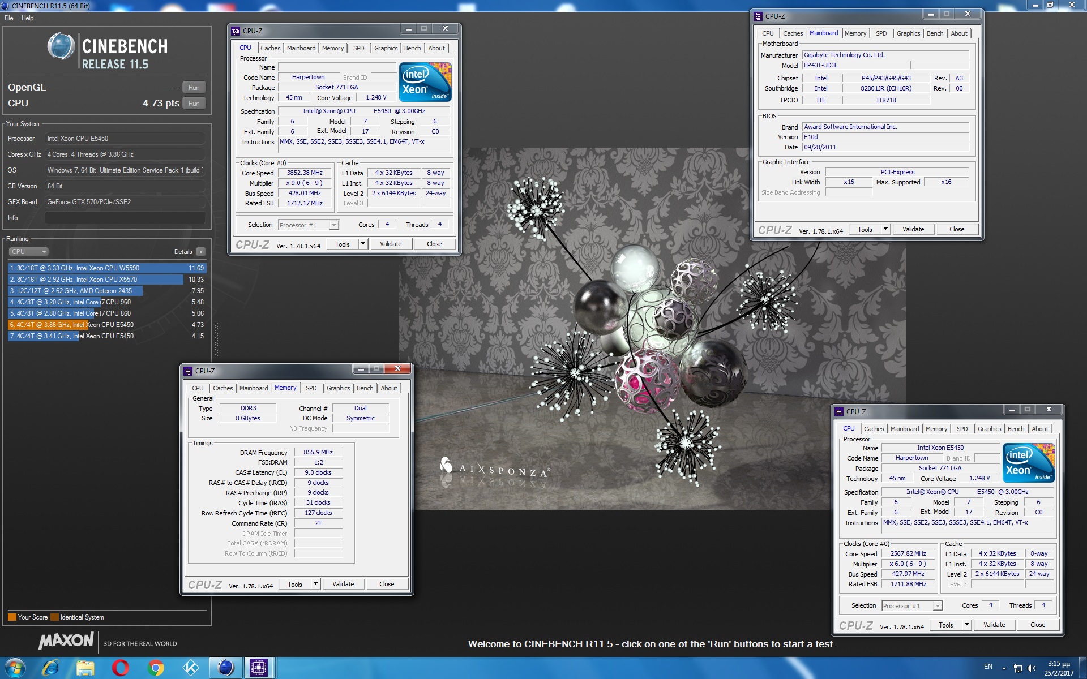1087x679 pixels.
Task: Open Google Chrome from taskbar
Action: pos(156,668)
